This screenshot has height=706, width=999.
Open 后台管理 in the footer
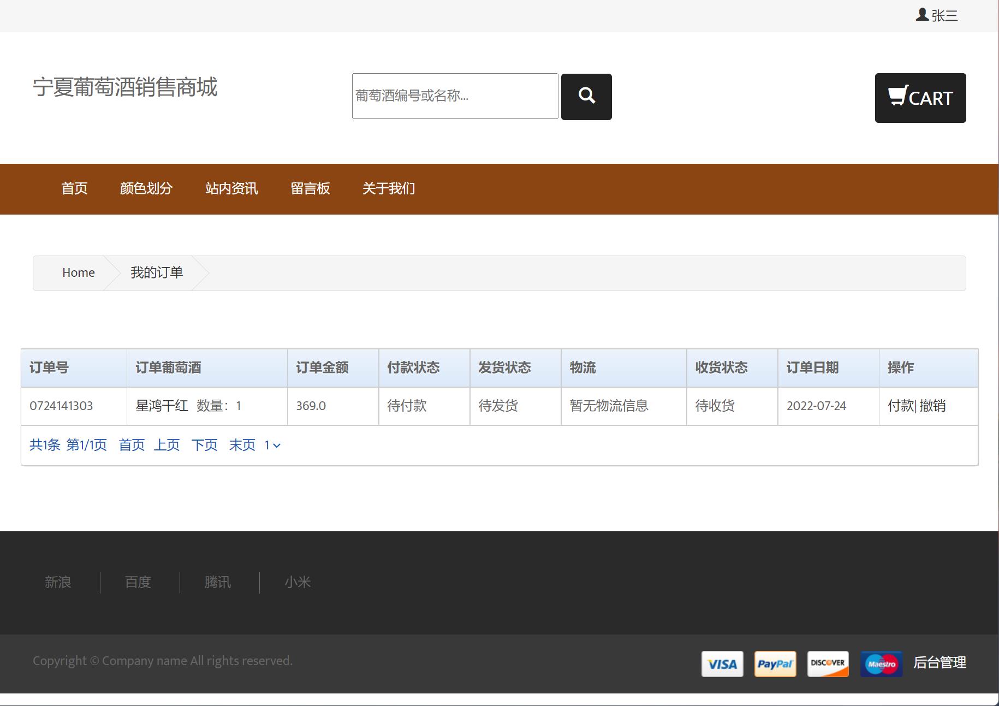click(x=940, y=663)
